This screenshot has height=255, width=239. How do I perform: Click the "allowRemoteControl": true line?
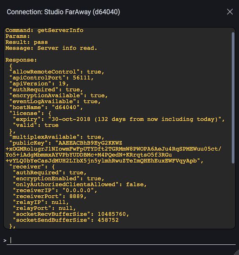(x=57, y=72)
